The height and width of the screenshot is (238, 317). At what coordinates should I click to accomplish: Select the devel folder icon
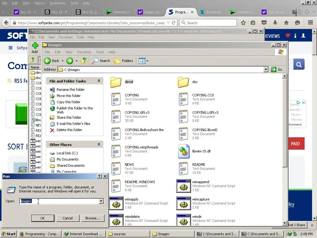(x=116, y=82)
